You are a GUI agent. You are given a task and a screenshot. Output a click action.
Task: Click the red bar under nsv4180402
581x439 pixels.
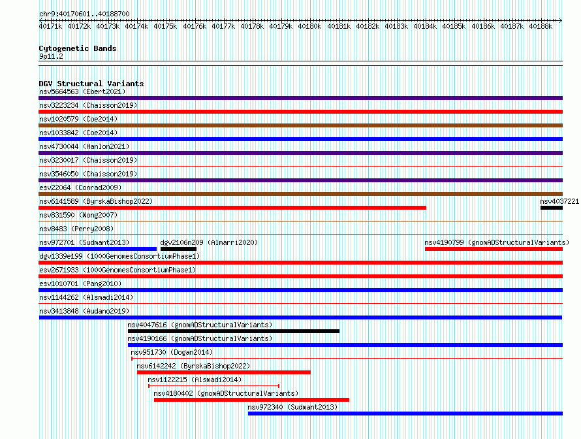click(x=251, y=400)
